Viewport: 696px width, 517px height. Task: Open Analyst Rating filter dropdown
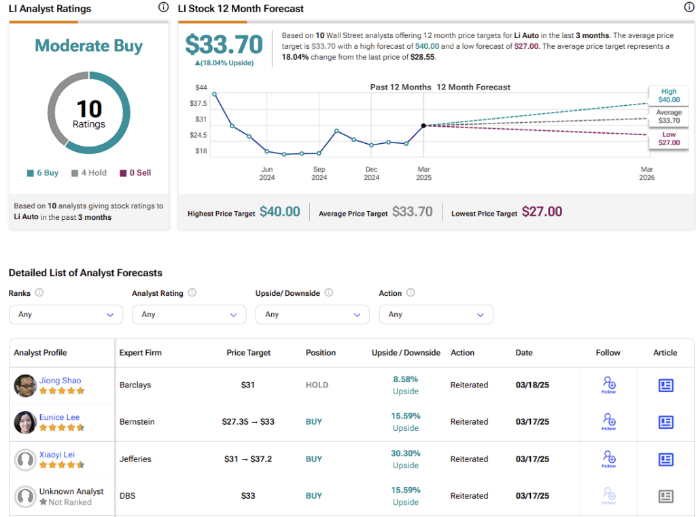point(189,314)
